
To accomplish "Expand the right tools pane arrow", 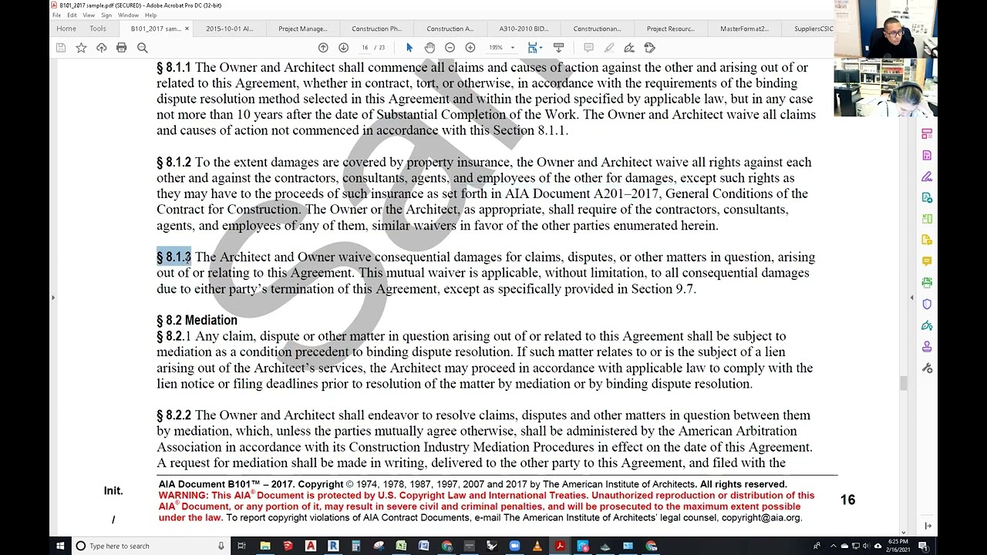I will coord(928,526).
